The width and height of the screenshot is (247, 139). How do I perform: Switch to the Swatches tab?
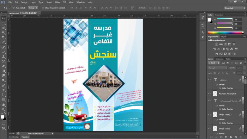[x=219, y=15]
